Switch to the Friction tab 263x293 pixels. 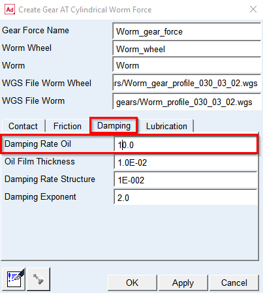[x=67, y=126]
